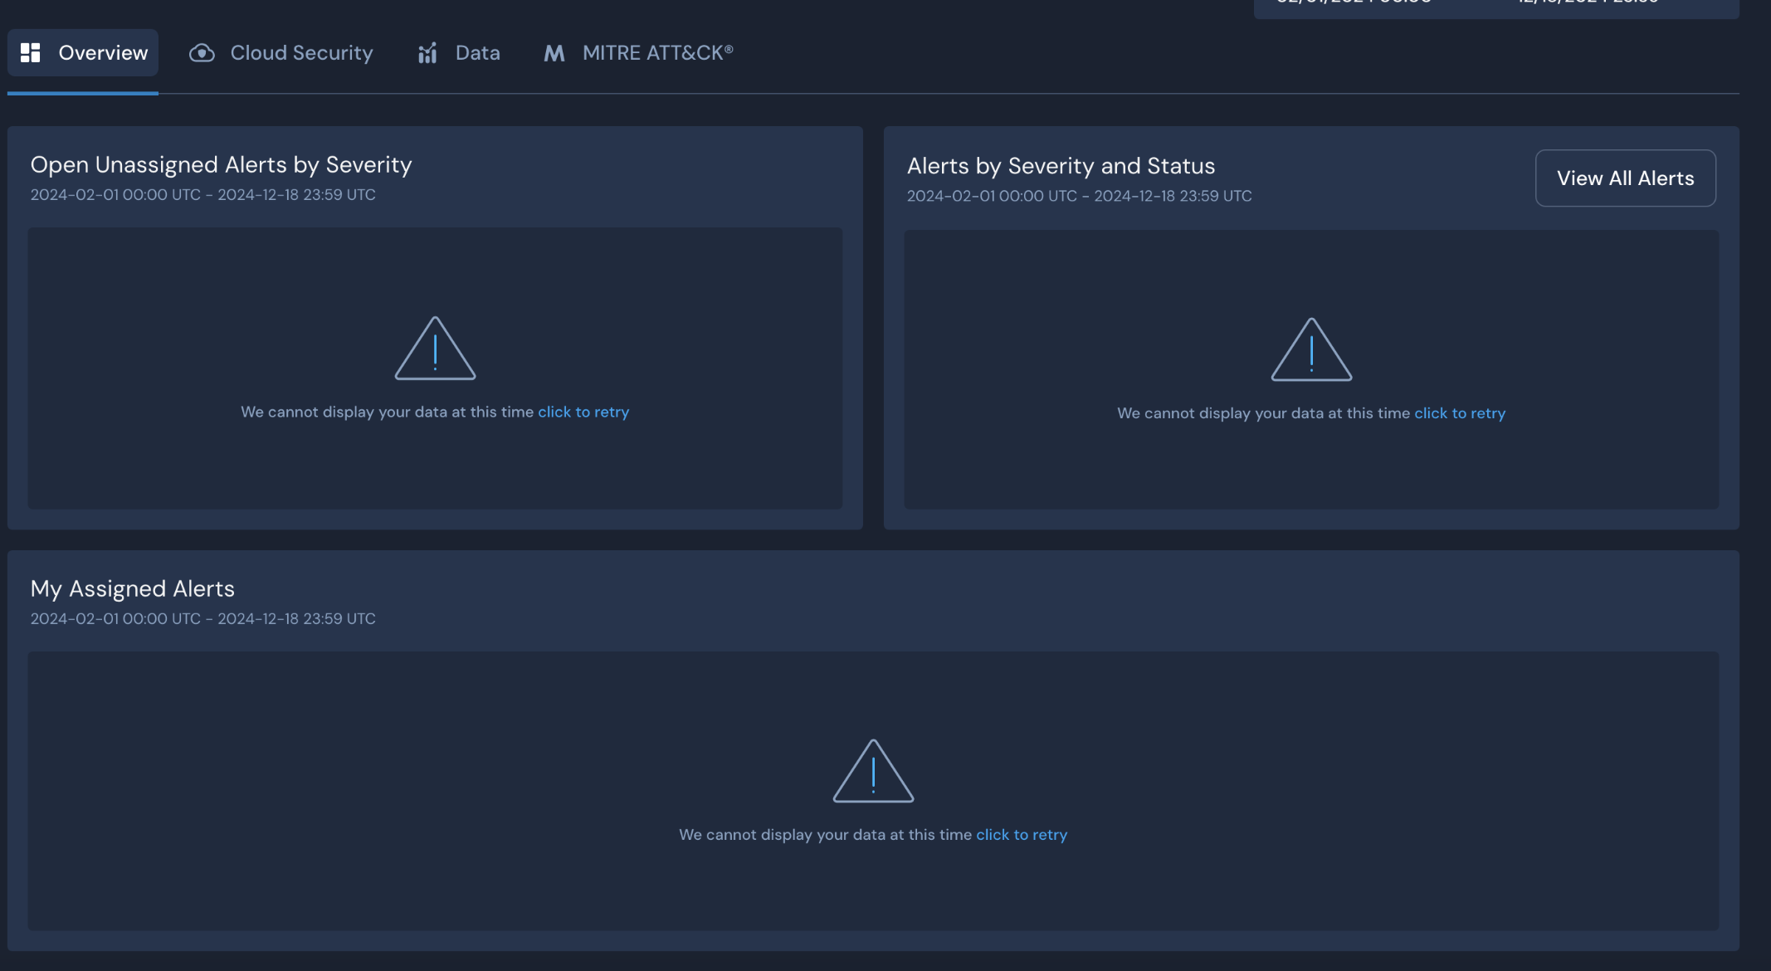Click the Data bar chart icon
The image size is (1771, 971).
click(427, 53)
